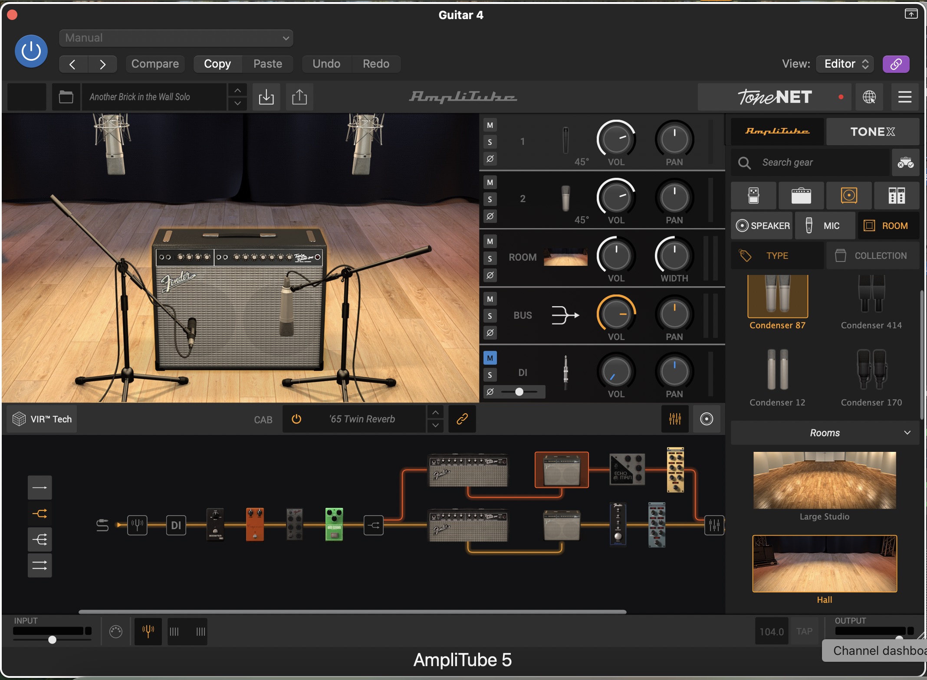Select the green overdrive pedal in chain
The image size is (927, 680).
(x=334, y=524)
